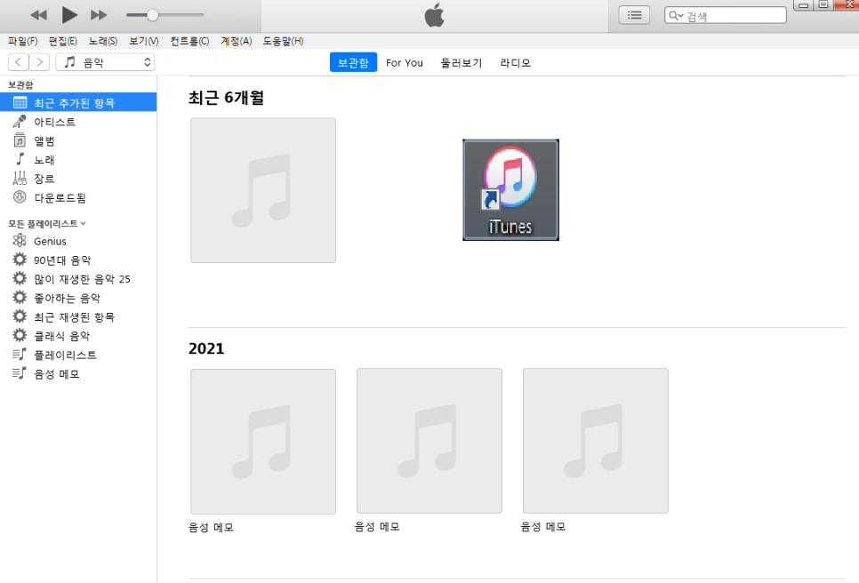Open the 보기(V) menu
Image resolution: width=859 pixels, height=583 pixels.
(143, 41)
